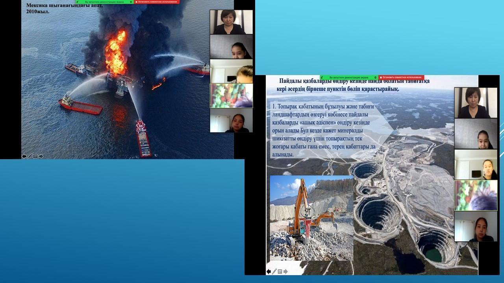Viewport: 504px width, 283px height.
Task: Select flower-picture participant tile beside the mining slide
Action: tap(476, 195)
